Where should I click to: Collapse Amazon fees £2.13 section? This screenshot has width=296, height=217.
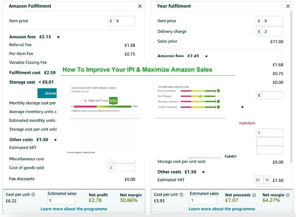pos(58,37)
